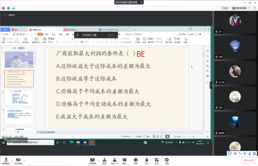Image resolution: width=258 pixels, height=166 pixels.
Task: Toggle Italic formatting button
Action: pyautogui.click(x=61, y=42)
